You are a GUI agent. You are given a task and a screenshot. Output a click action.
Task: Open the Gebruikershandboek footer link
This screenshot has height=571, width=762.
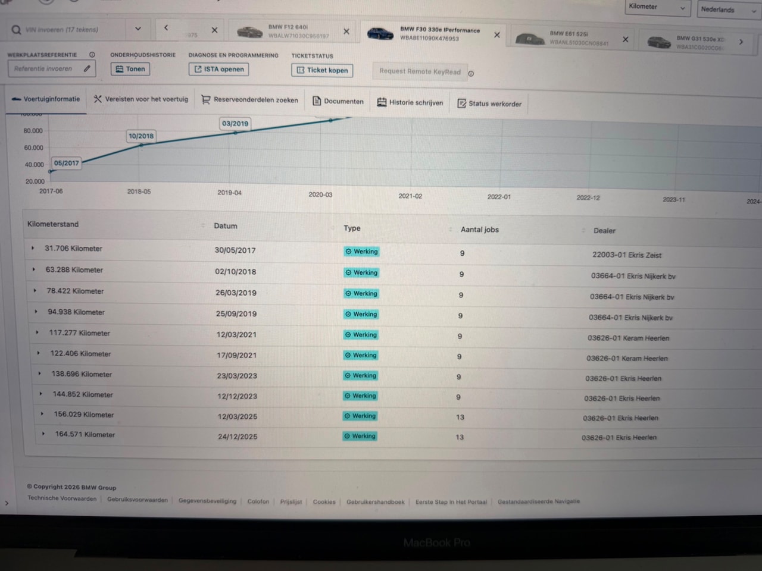coord(376,502)
